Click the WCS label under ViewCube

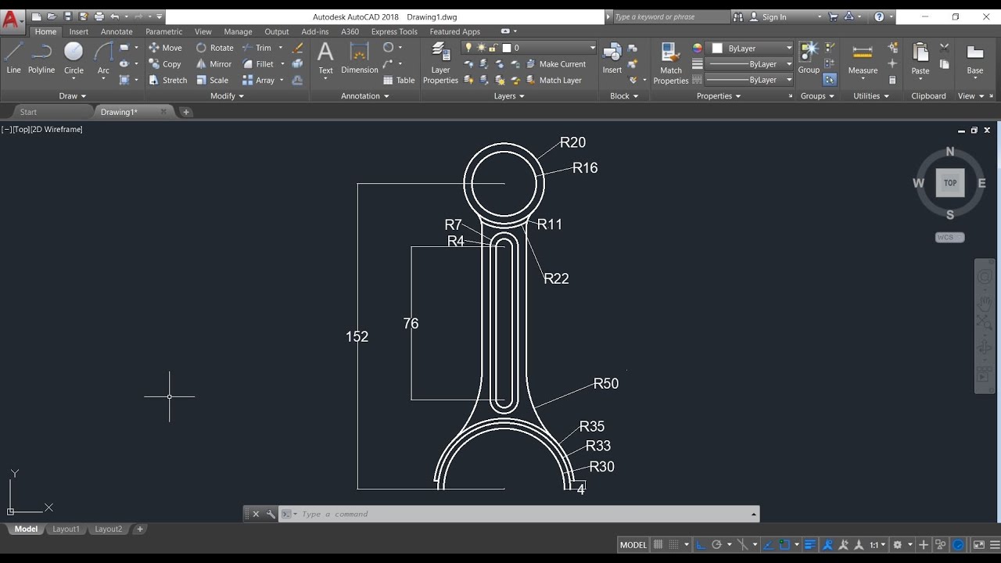click(x=949, y=237)
